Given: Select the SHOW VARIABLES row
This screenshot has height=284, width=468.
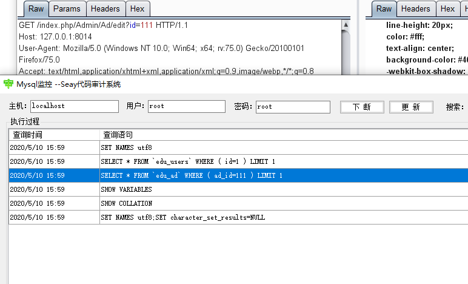Looking at the screenshot, I should coord(238,189).
